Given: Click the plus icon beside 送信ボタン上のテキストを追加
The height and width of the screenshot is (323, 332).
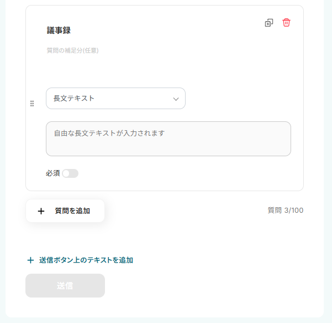Looking at the screenshot, I should pyautogui.click(x=30, y=260).
